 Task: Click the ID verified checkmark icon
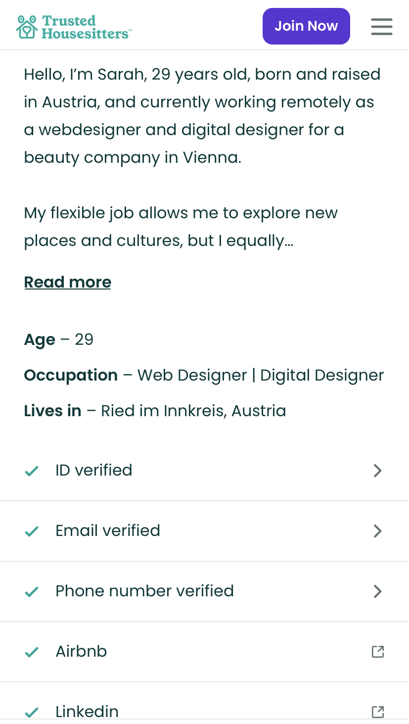[x=32, y=471]
